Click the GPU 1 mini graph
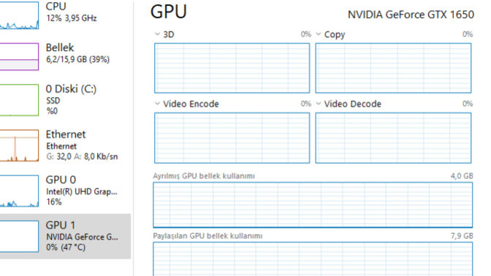 click(x=20, y=237)
